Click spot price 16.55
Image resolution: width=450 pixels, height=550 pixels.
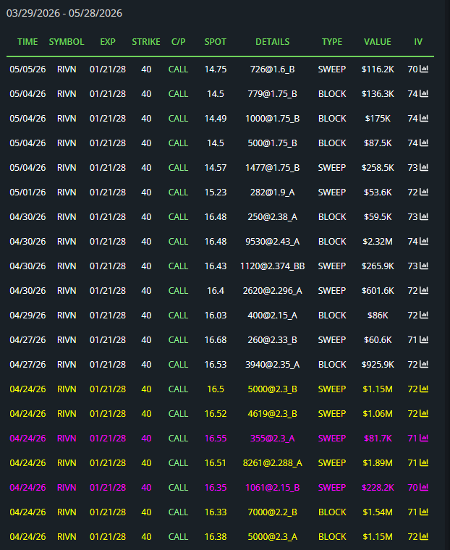point(216,438)
